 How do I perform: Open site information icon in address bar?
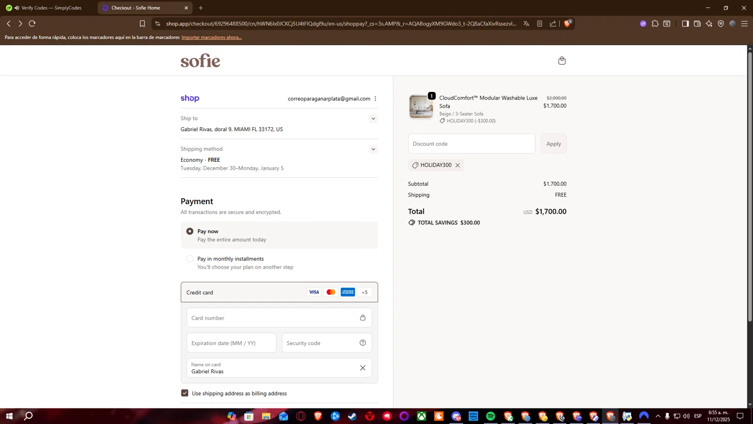158,24
